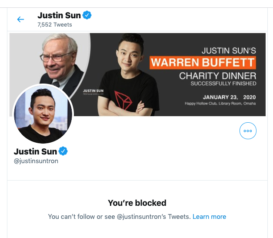
Task: Click the @justinsuntron handle under the profile name
Action: tap(36, 161)
